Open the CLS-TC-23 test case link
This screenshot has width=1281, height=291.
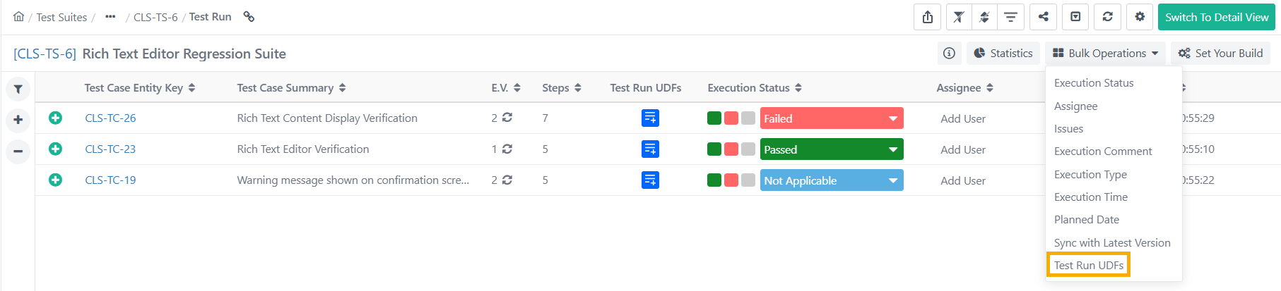(x=110, y=149)
